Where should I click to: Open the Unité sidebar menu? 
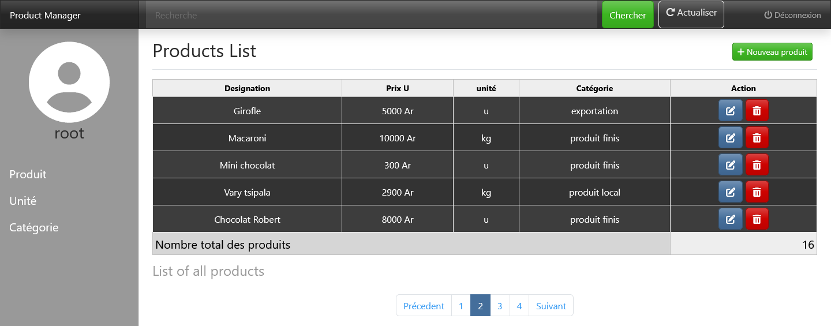[x=23, y=201]
